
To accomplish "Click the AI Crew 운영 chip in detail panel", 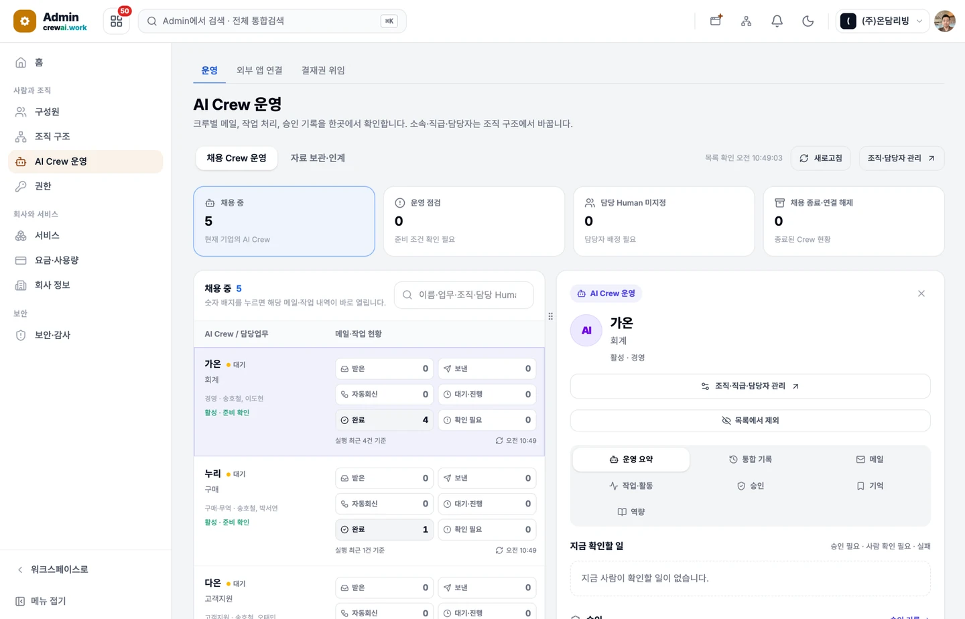I will (x=606, y=293).
